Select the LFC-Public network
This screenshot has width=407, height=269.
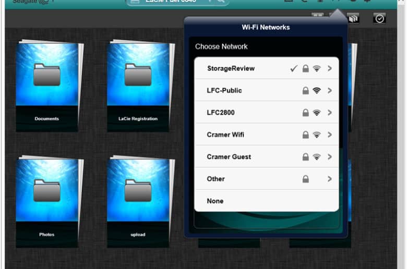click(266, 90)
